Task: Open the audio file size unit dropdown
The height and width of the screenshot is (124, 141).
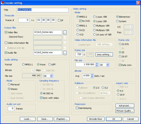Action: 51,76
